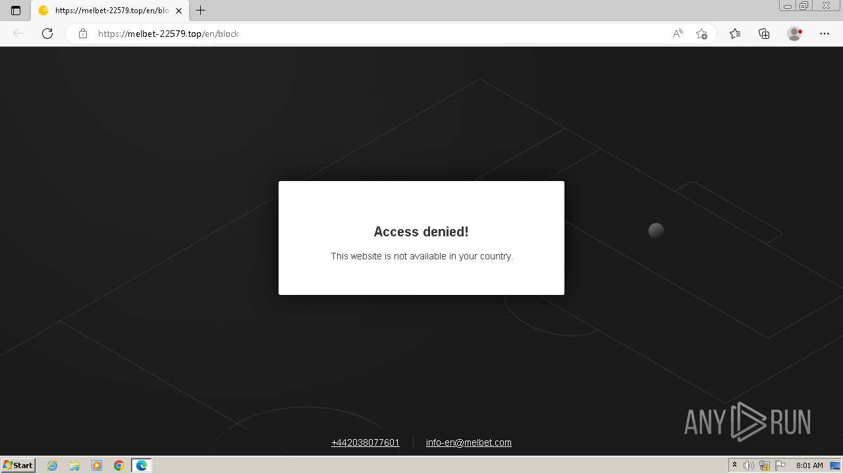Open the Action Center flag icon
Image resolution: width=843 pixels, height=474 pixels.
780,465
